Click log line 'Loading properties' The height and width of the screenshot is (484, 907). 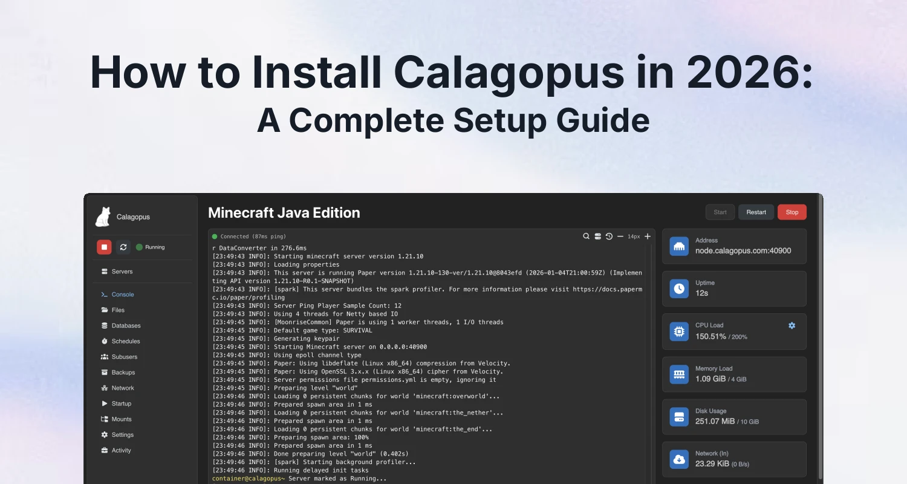pos(276,264)
